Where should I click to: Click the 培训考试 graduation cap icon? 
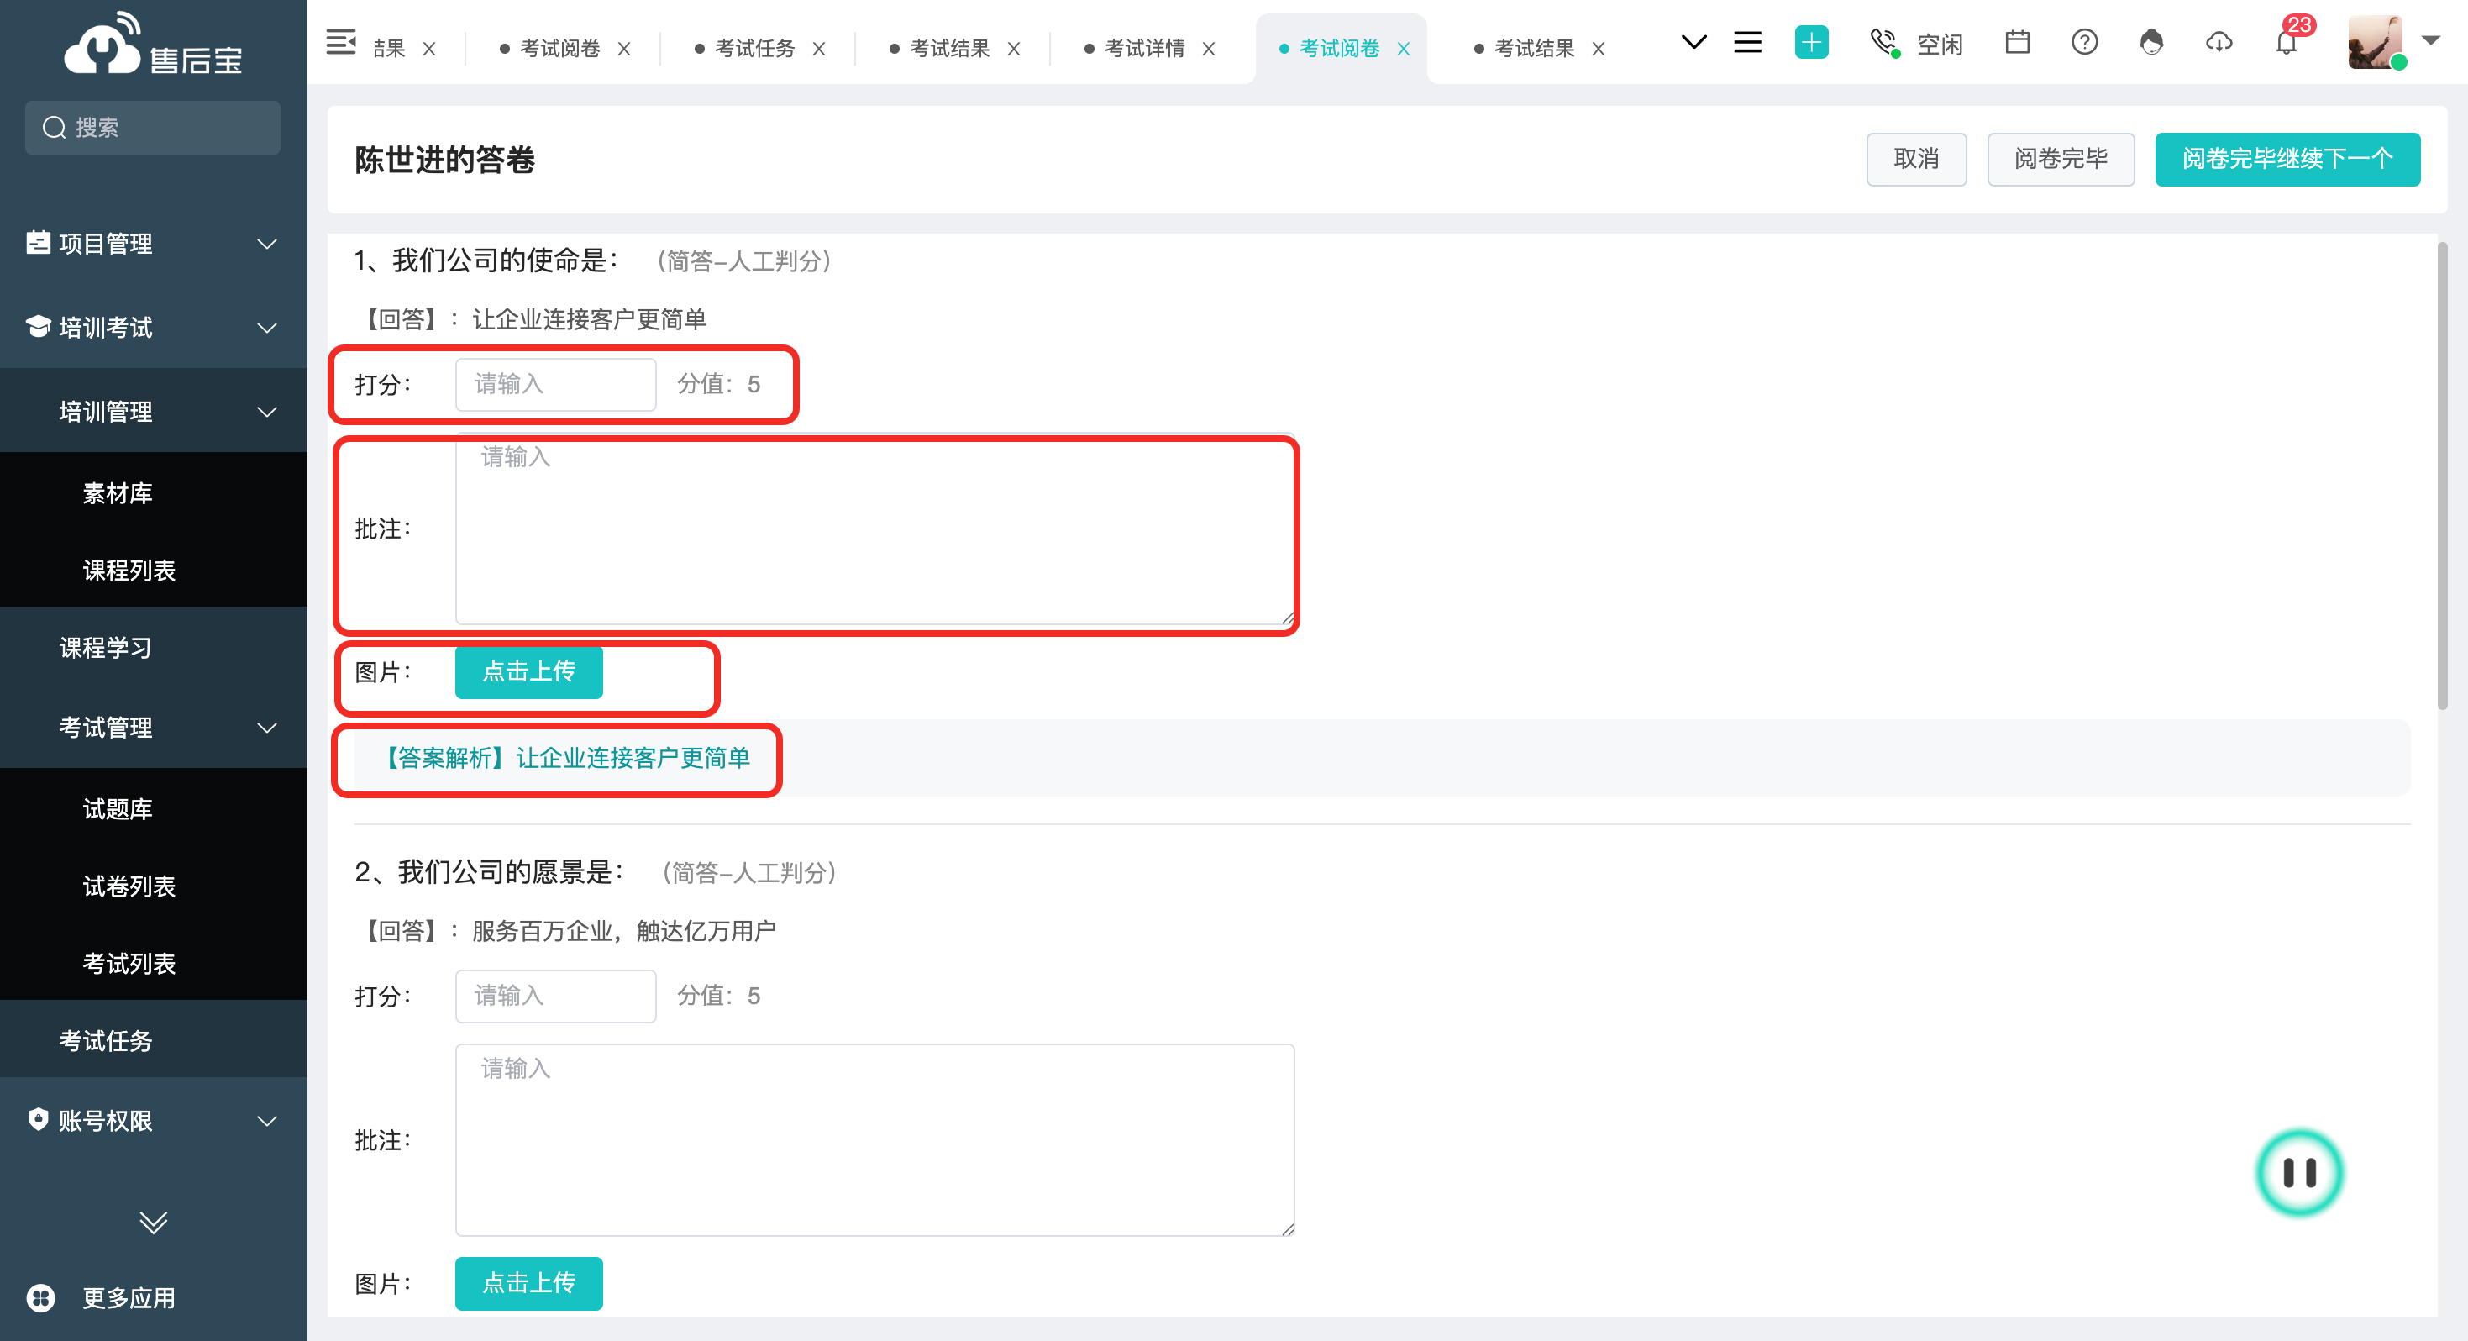pos(39,327)
